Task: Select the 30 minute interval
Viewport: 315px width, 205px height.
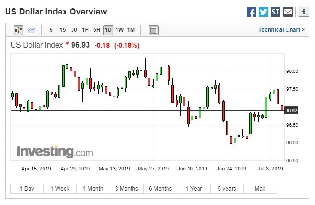Action: pos(74,30)
